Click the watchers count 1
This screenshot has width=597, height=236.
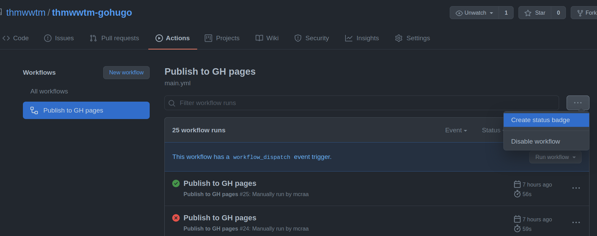[x=506, y=13]
